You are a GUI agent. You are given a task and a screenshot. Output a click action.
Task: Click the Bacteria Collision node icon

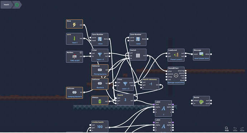tap(100, 83)
